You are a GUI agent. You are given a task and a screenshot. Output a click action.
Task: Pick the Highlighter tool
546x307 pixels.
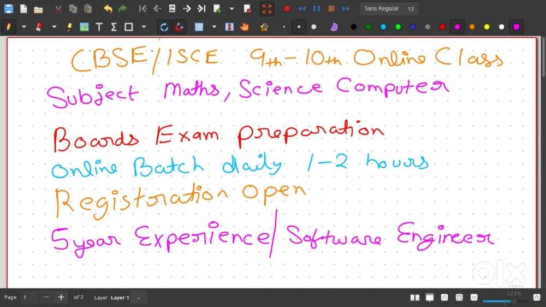pyautogui.click(x=69, y=27)
